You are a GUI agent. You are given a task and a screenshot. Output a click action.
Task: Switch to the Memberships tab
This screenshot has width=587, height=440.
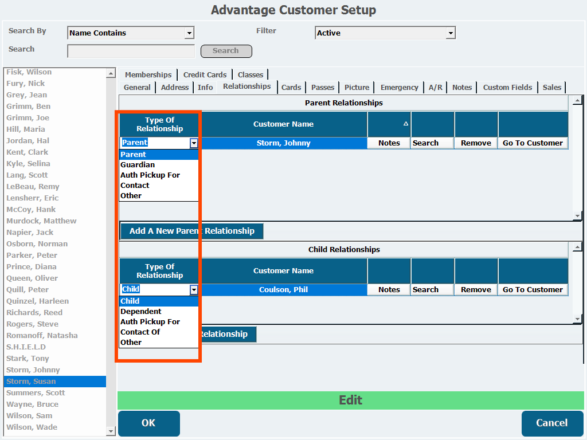(x=148, y=74)
